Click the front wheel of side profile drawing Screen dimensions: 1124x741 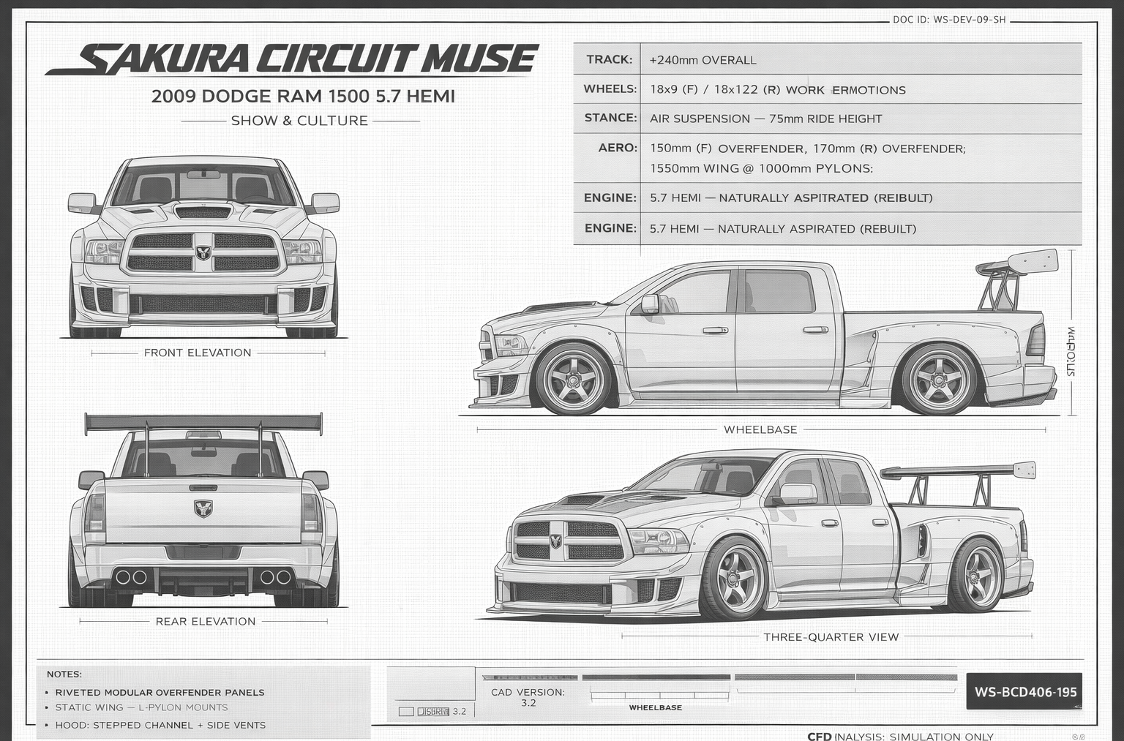pos(574,379)
